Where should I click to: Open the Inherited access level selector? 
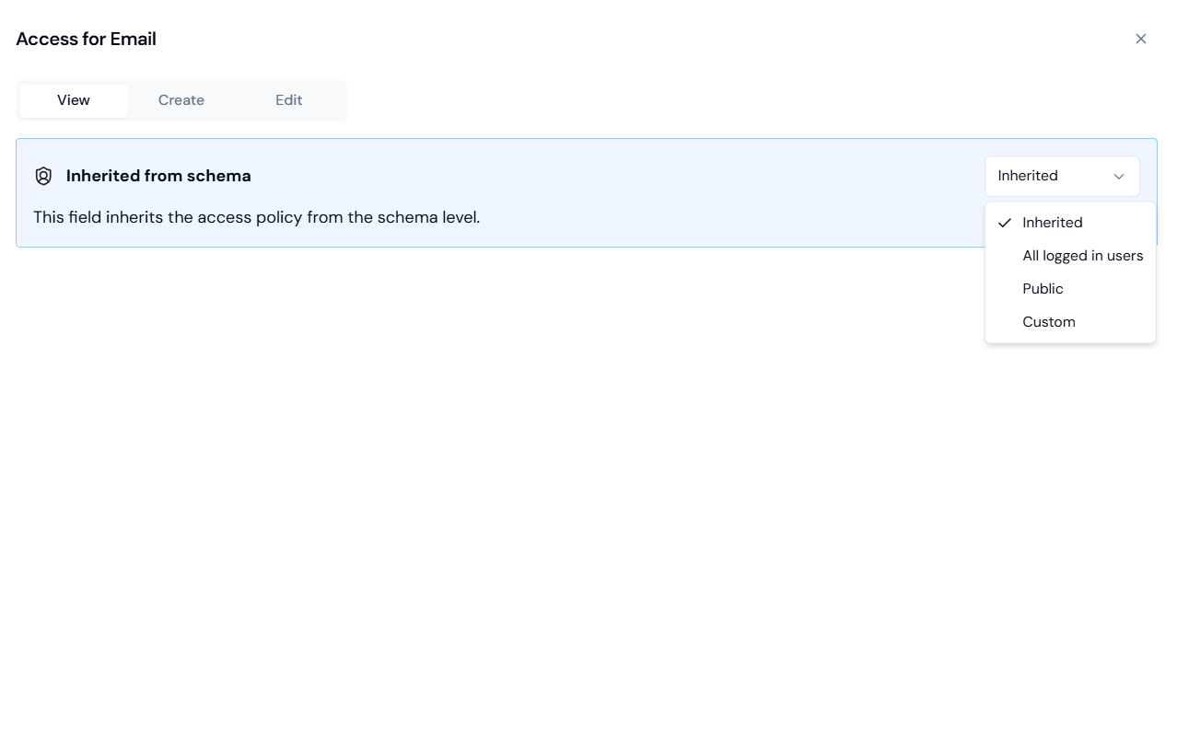coord(1061,176)
